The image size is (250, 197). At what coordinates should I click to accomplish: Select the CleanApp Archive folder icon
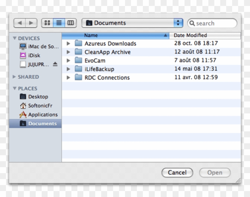(79, 51)
